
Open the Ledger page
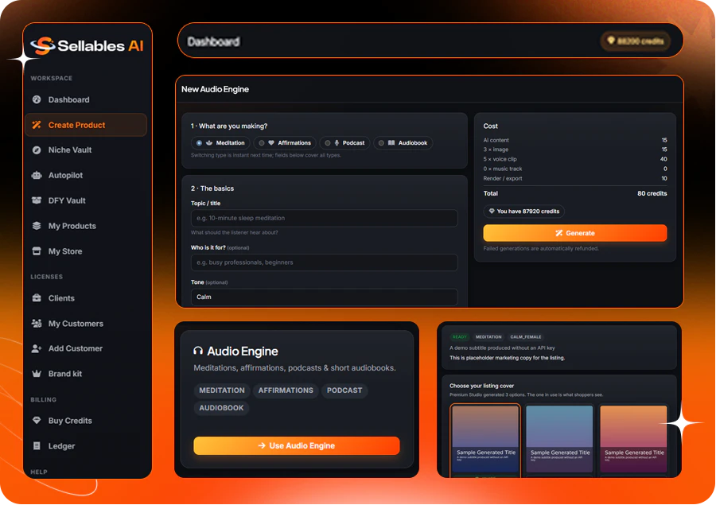pos(86,446)
